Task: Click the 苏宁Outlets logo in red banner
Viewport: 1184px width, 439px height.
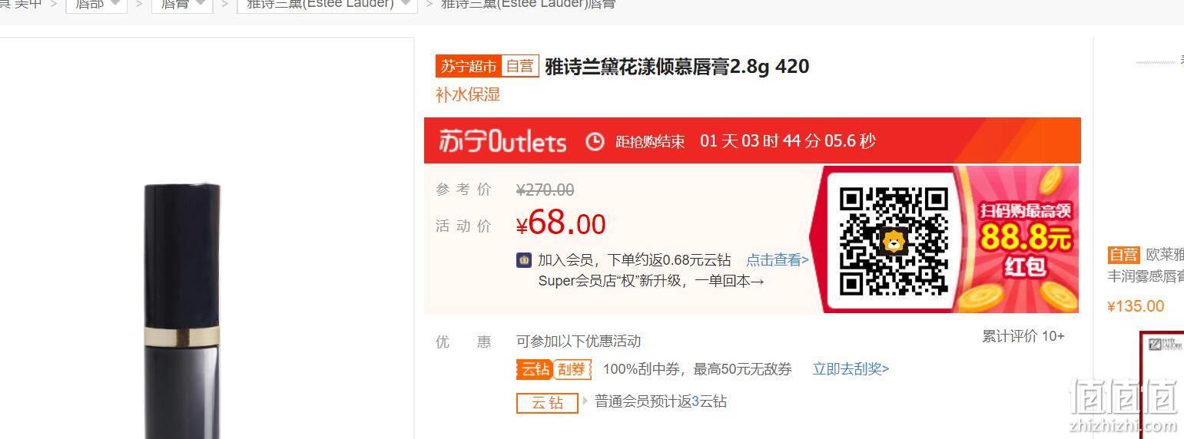Action: pyautogui.click(x=502, y=141)
